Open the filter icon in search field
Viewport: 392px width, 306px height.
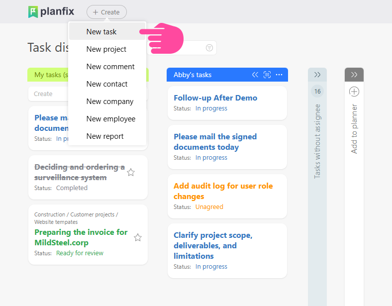(x=209, y=48)
